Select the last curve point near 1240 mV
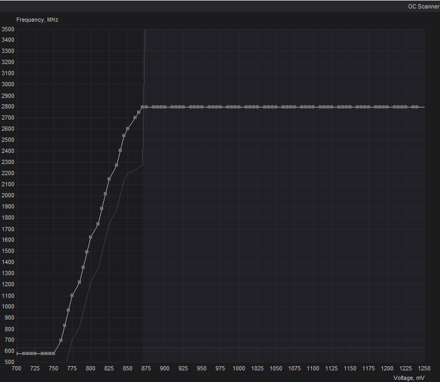 coord(417,107)
